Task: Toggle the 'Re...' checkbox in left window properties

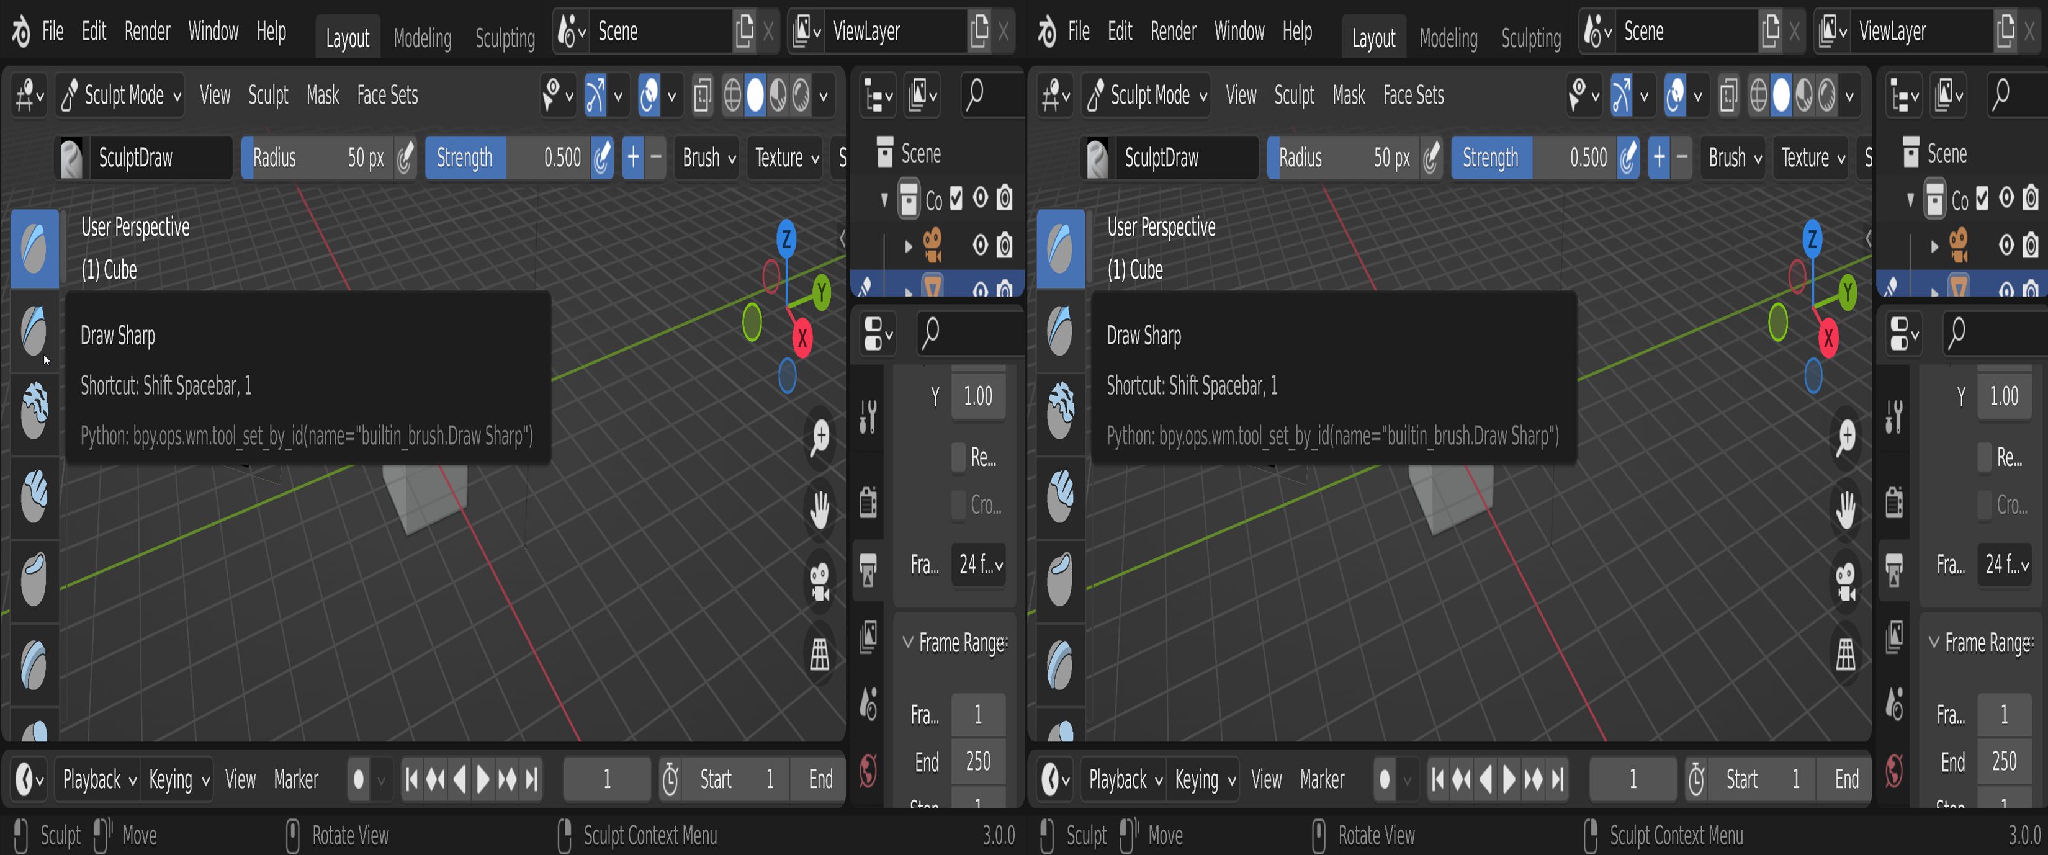Action: (959, 457)
